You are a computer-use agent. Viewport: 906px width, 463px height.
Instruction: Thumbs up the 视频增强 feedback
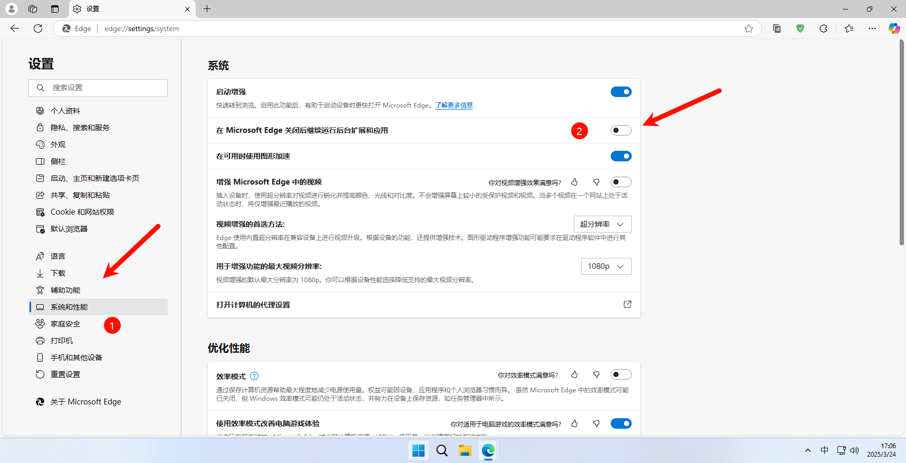point(574,182)
